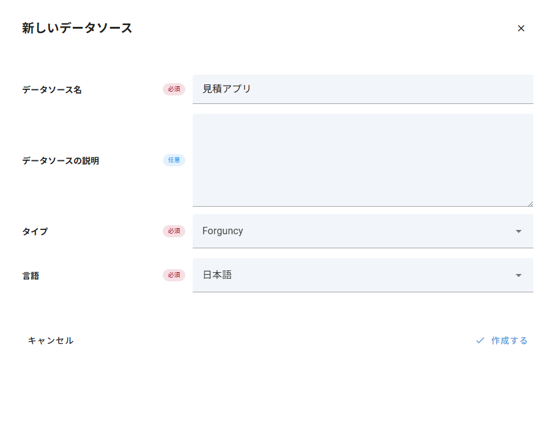This screenshot has width=556, height=422.
Task: Click the 必須 badge beside データソース名
Action: [174, 89]
